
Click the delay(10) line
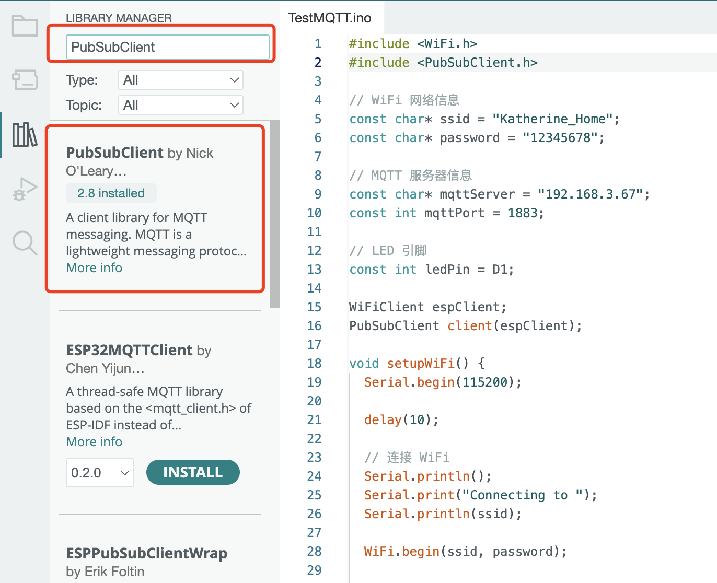click(401, 420)
